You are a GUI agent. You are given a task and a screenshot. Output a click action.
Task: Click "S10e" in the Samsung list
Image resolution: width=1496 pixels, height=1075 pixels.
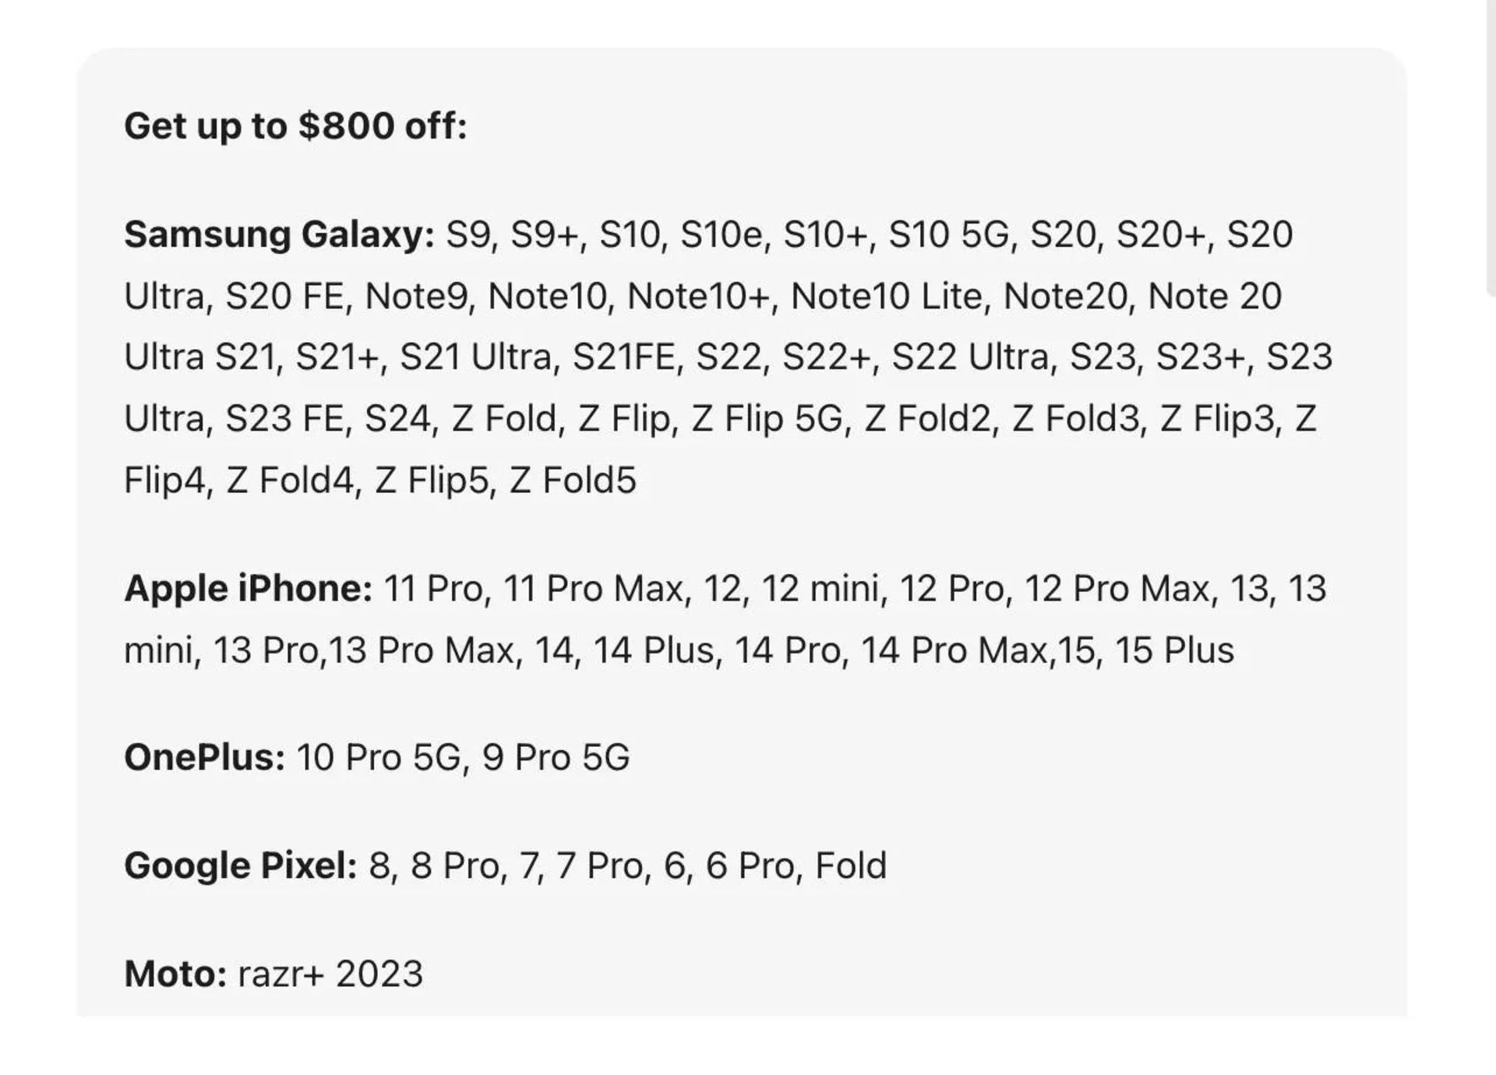pyautogui.click(x=720, y=234)
